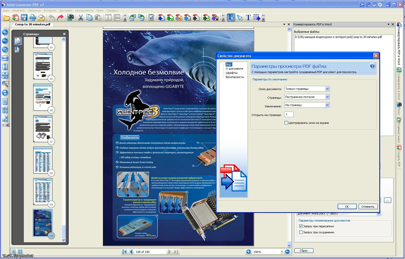Check 'Запрос при сохранении' checkbox
Screen dimensions: 405x259
[301, 232]
